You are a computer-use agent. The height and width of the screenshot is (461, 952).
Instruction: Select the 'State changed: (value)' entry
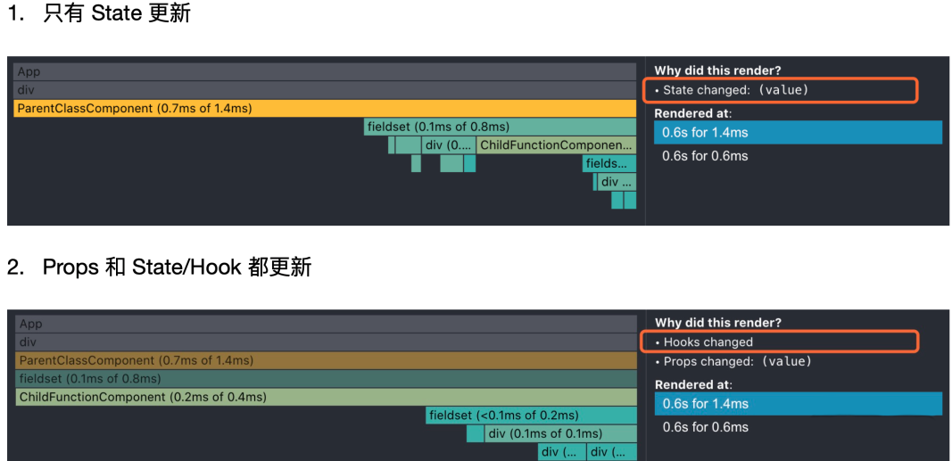click(x=735, y=90)
